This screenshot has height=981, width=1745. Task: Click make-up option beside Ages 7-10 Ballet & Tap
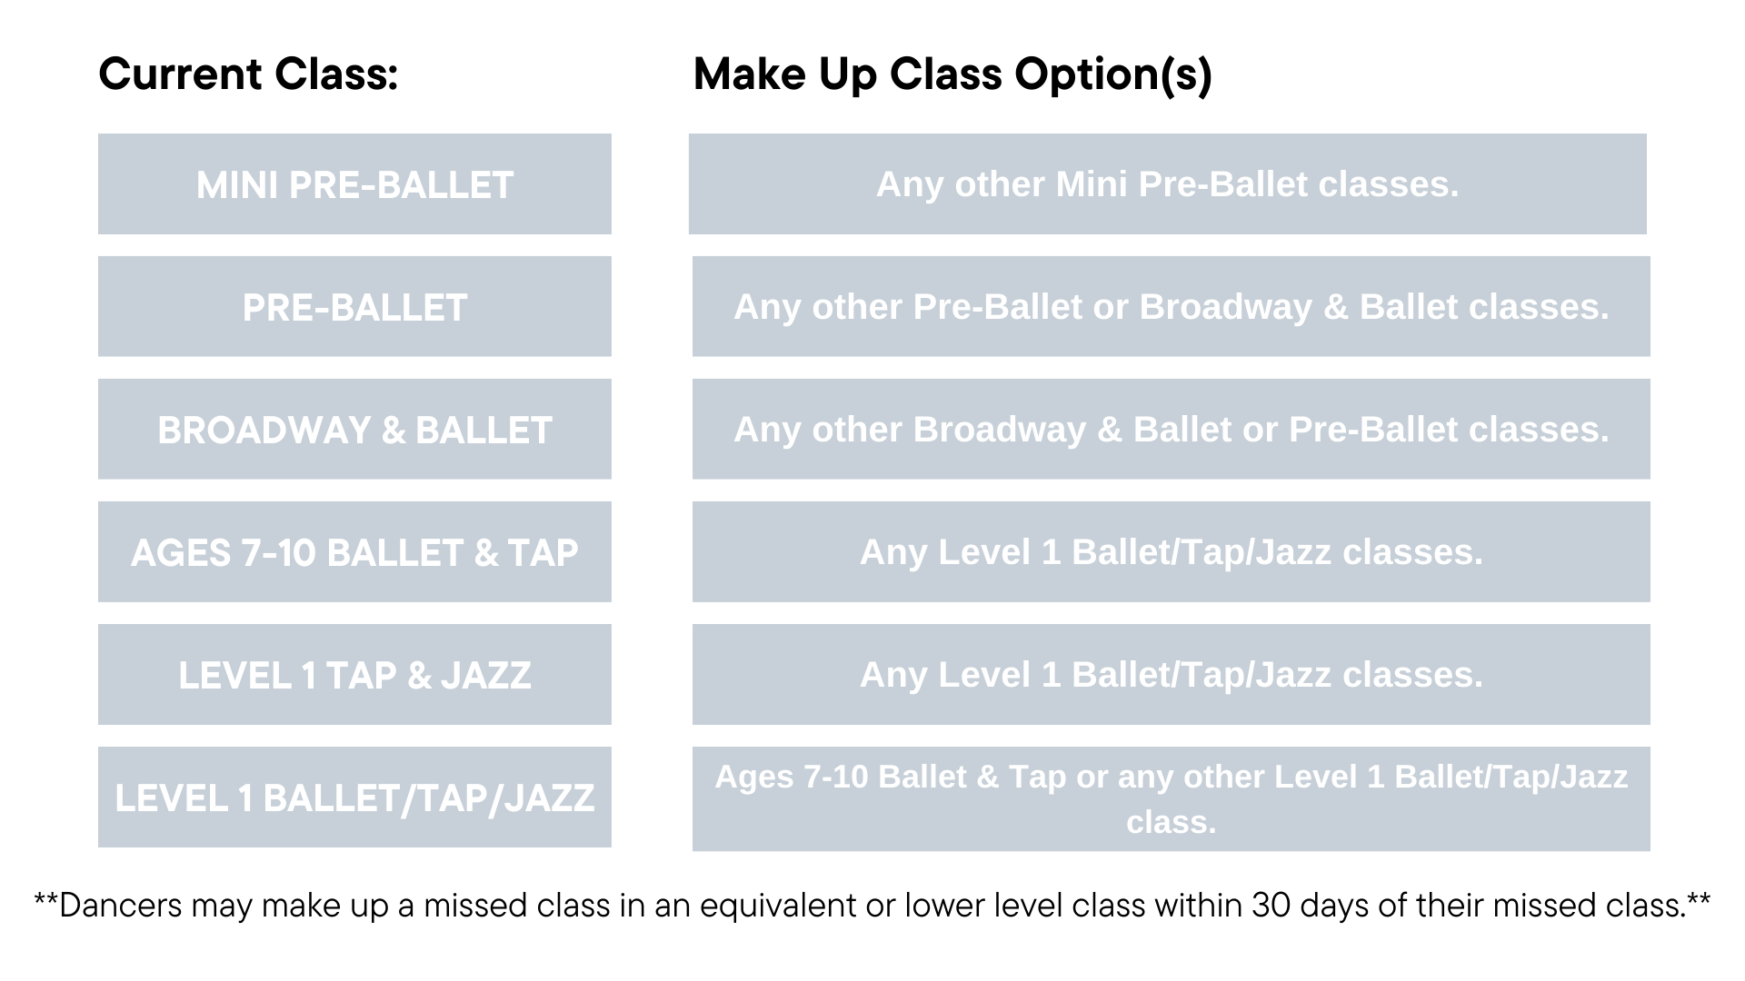(x=1172, y=552)
